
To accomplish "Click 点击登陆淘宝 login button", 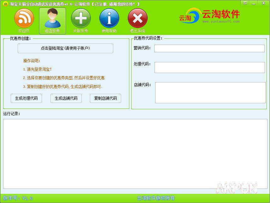I will tap(65, 48).
